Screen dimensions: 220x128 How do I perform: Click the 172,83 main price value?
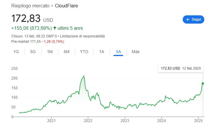pyautogui.click(x=26, y=18)
